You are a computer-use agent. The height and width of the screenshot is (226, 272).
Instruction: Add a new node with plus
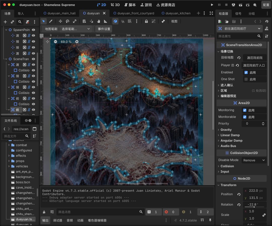(5, 22)
